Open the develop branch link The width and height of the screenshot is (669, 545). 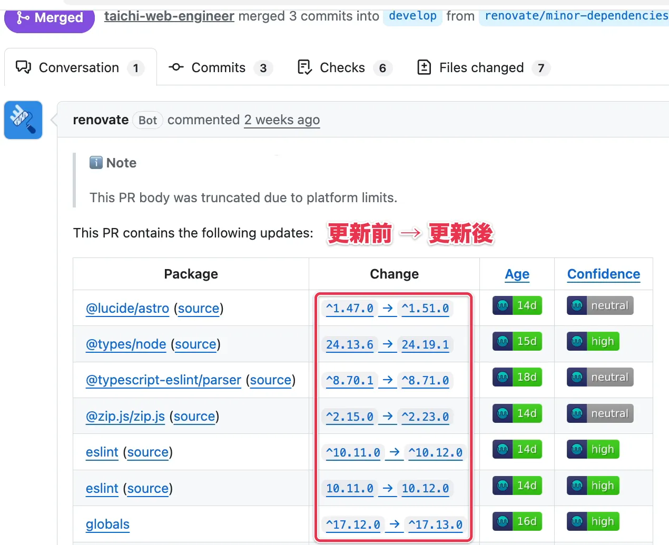tap(412, 16)
